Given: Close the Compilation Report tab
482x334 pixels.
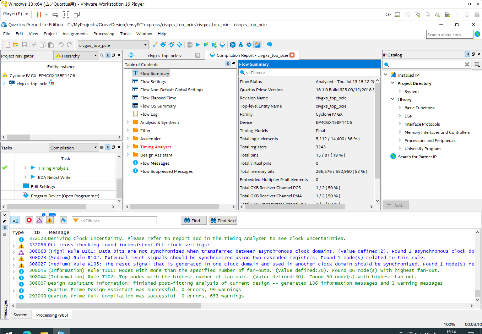Looking at the screenshot, I should tap(292, 55).
